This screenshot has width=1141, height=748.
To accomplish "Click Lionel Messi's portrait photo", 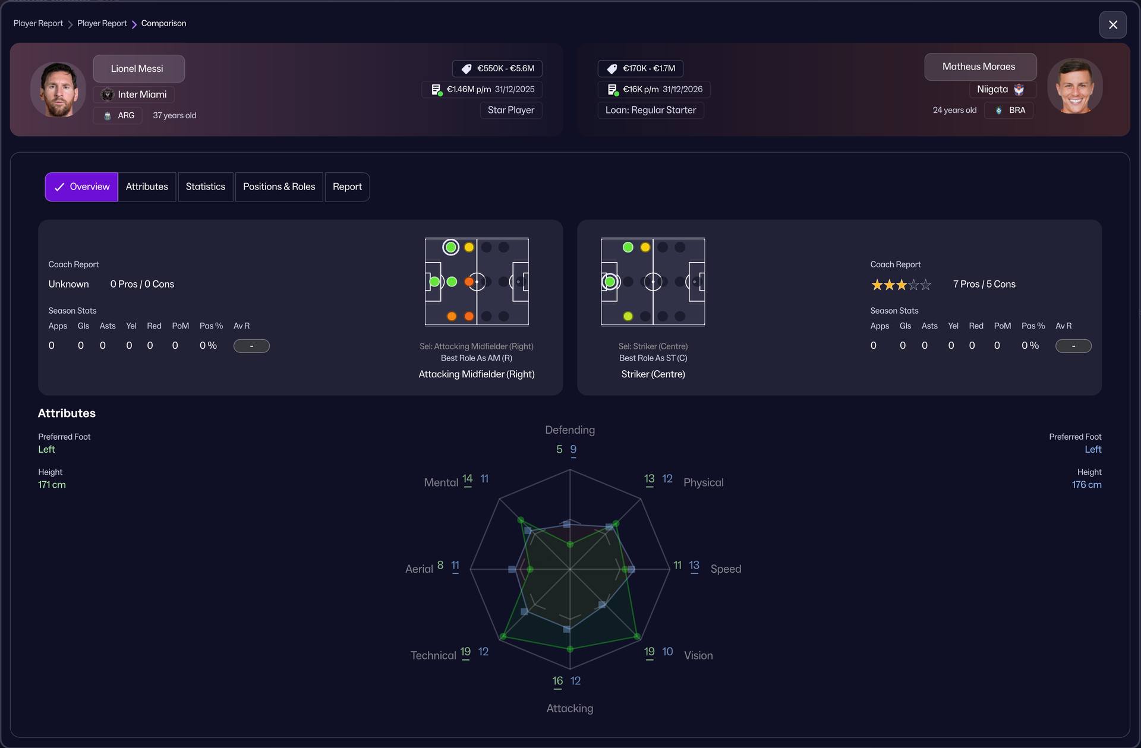I will click(58, 89).
